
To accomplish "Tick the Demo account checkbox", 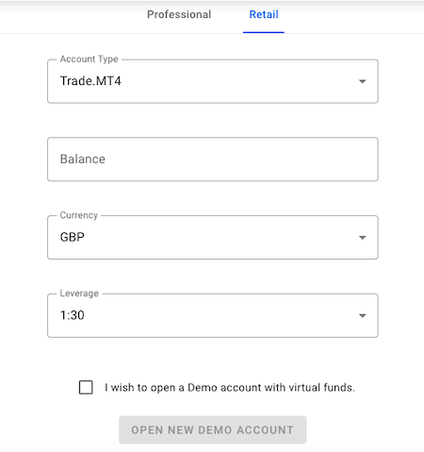I will pyautogui.click(x=86, y=387).
